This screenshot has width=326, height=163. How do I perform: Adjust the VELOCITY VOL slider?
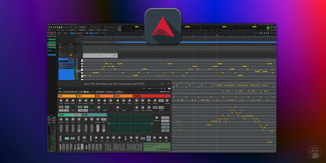(64, 146)
